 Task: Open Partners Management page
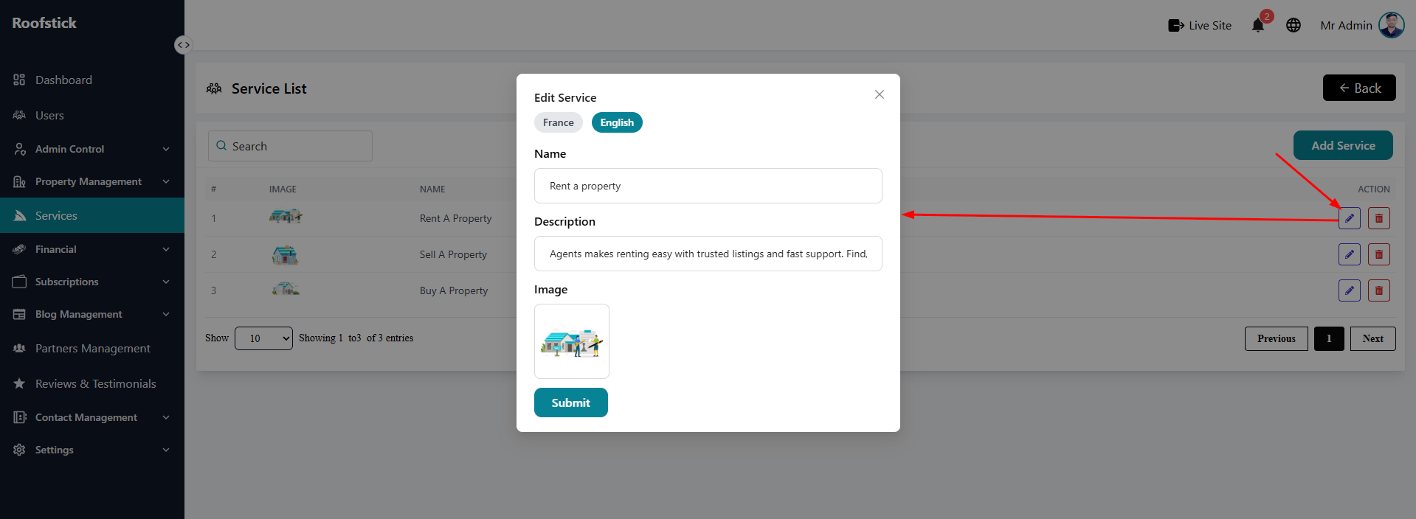point(92,348)
